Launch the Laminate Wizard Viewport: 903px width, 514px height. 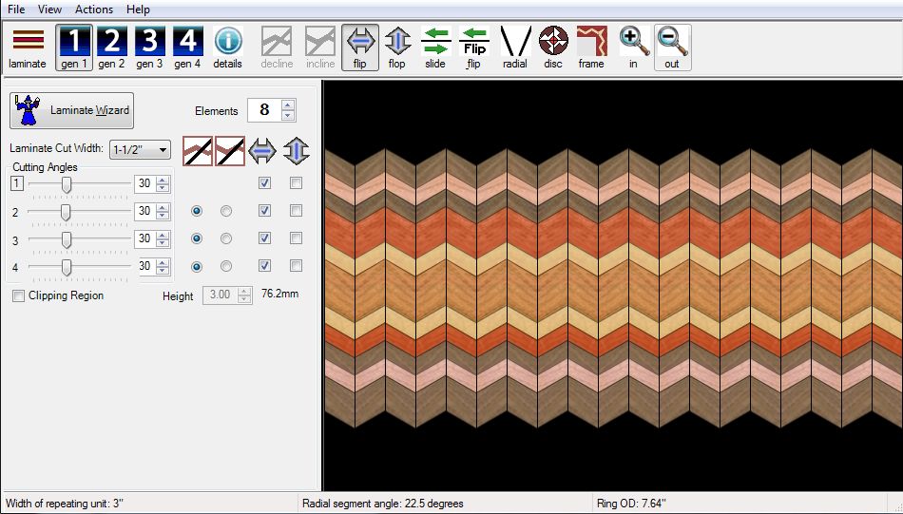[x=72, y=110]
